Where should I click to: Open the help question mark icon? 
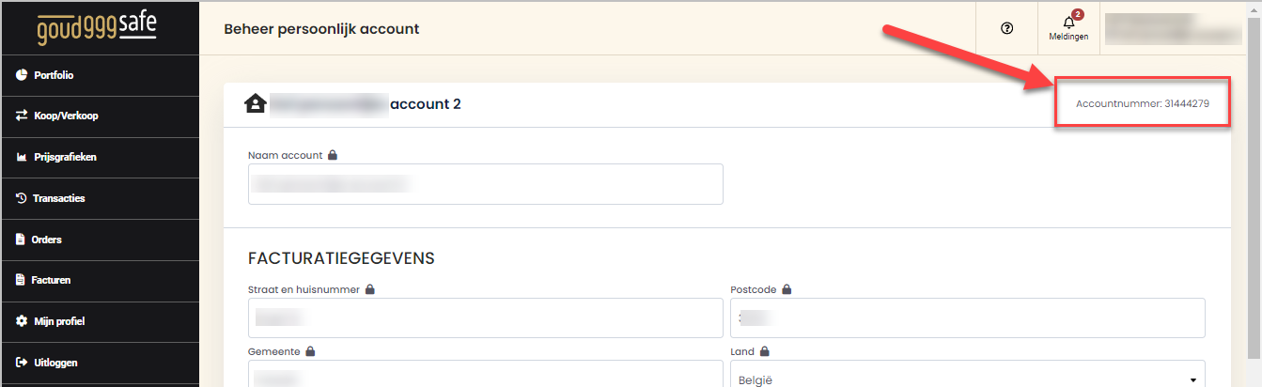tap(1007, 29)
